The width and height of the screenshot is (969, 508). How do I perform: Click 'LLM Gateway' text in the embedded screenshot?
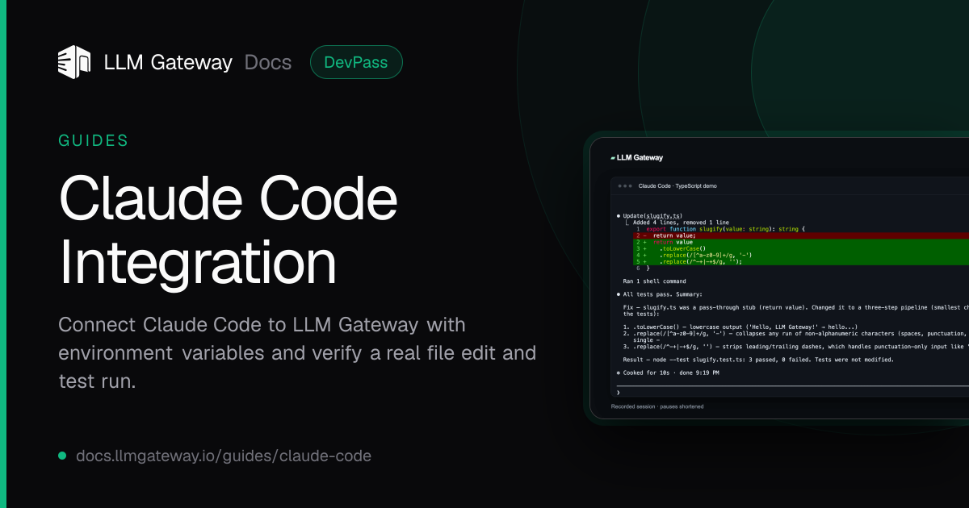pos(640,158)
